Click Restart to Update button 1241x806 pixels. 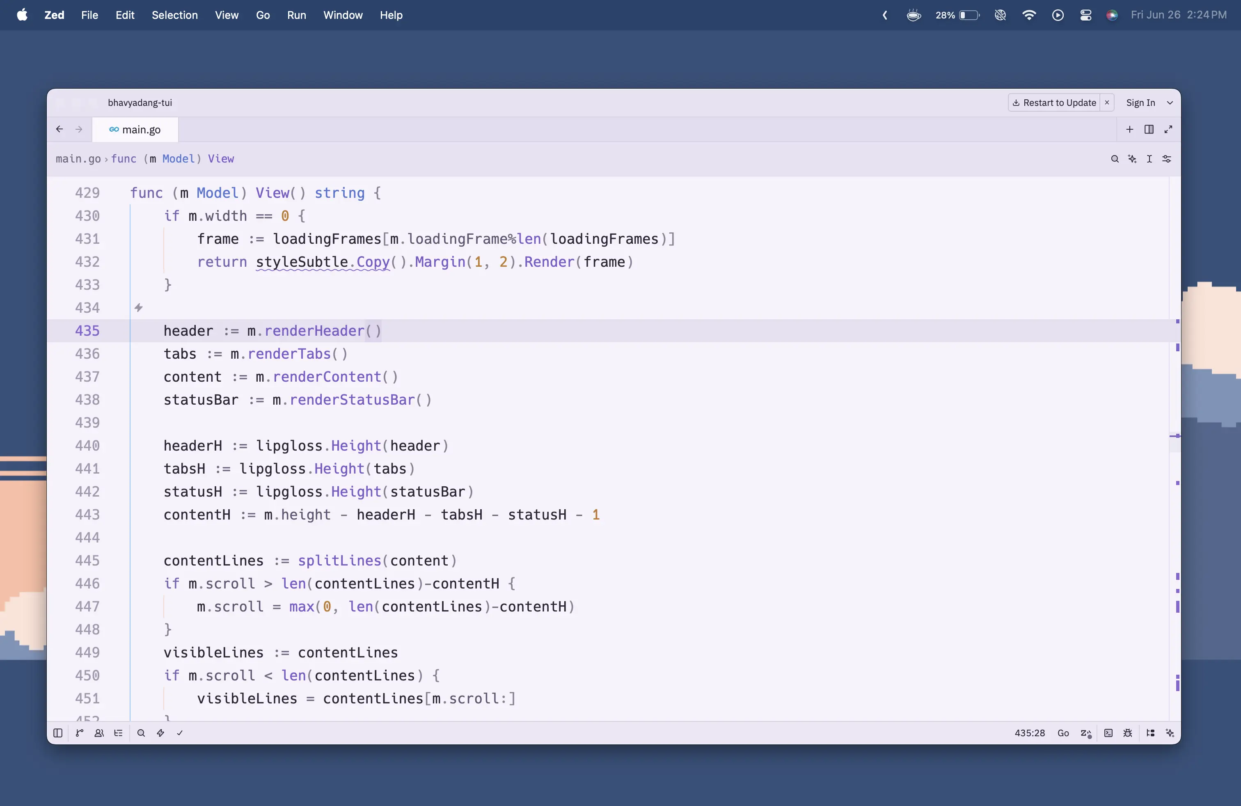point(1054,103)
